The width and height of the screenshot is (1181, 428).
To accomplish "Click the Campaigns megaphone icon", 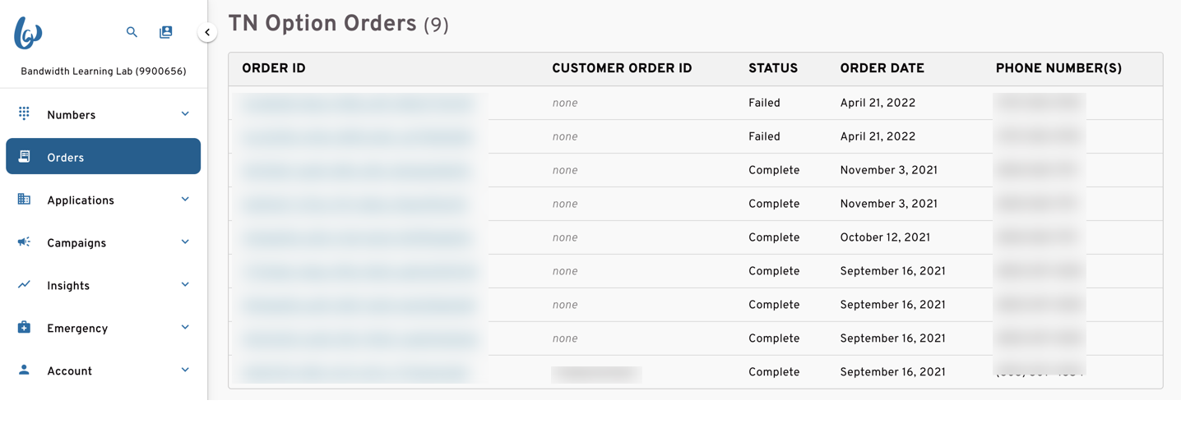I will tap(24, 242).
